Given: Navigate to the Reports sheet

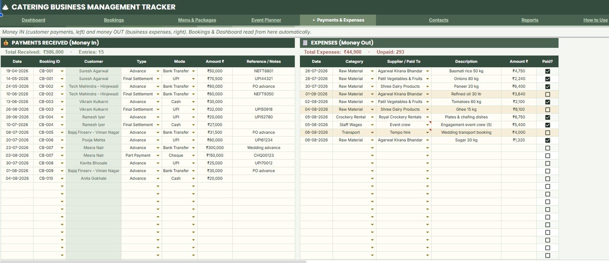Looking at the screenshot, I should click(x=530, y=20).
